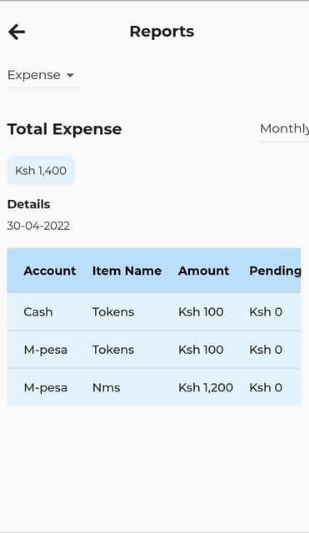The height and width of the screenshot is (533, 309).
Task: Click the Expense dropdown arrow
Action: (x=70, y=76)
